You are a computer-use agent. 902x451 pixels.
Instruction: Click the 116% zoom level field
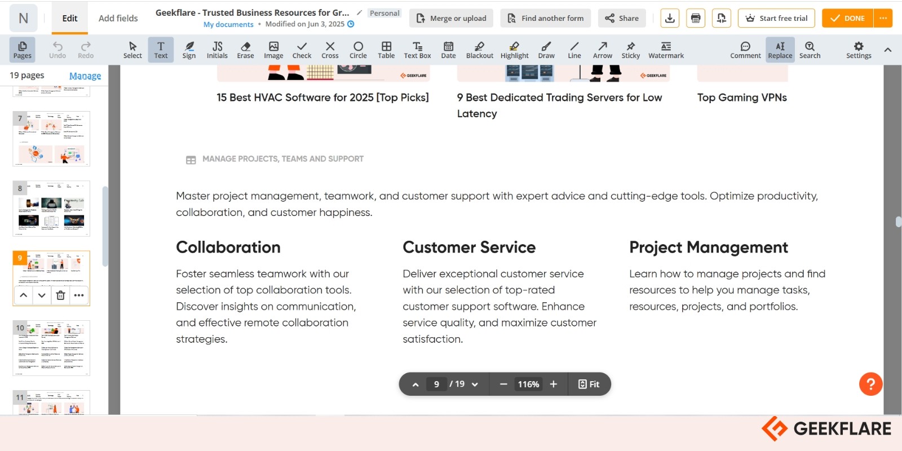[x=529, y=384]
